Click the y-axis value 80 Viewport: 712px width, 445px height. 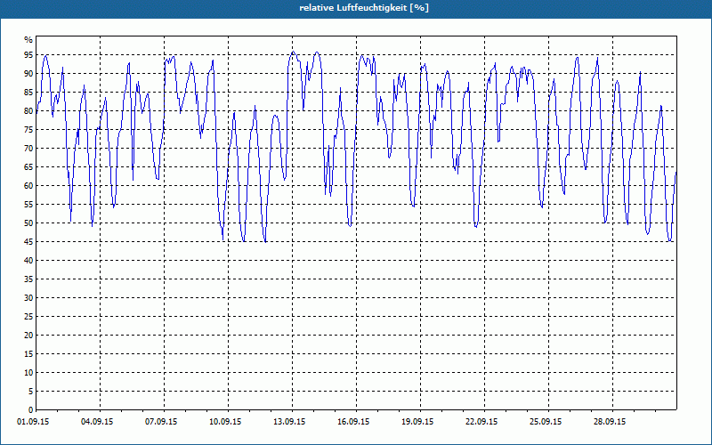tap(28, 110)
